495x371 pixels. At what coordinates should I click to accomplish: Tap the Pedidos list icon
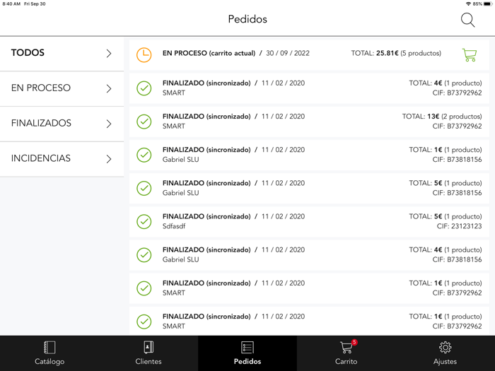click(248, 348)
